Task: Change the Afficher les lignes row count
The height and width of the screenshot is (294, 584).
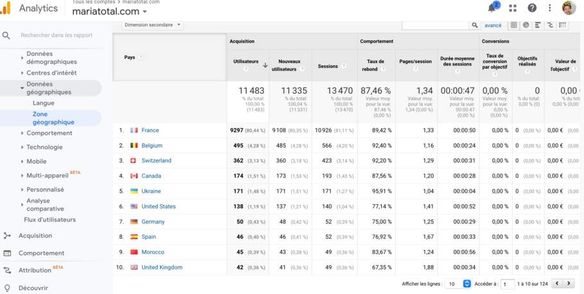Action: pyautogui.click(x=459, y=284)
